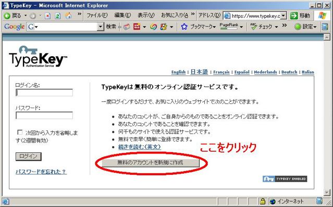
Task: Click the puzzle-piece toolbar icon
Action: click(164, 27)
